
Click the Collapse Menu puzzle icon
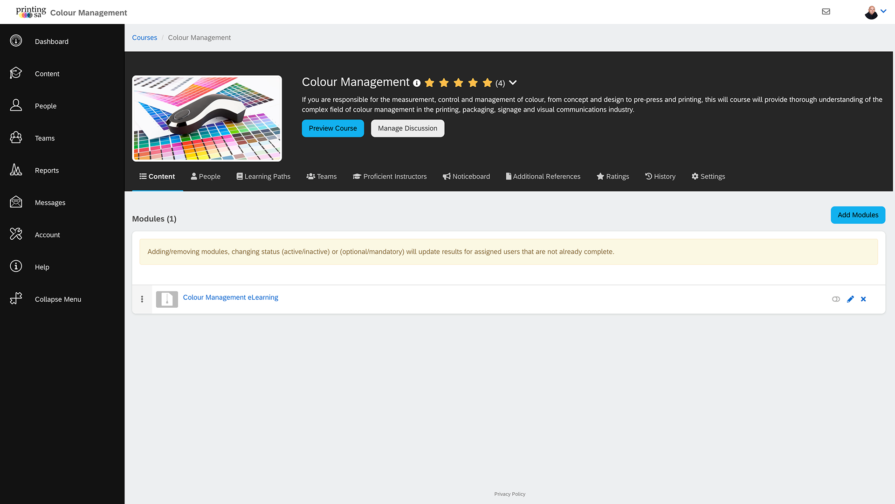click(16, 298)
